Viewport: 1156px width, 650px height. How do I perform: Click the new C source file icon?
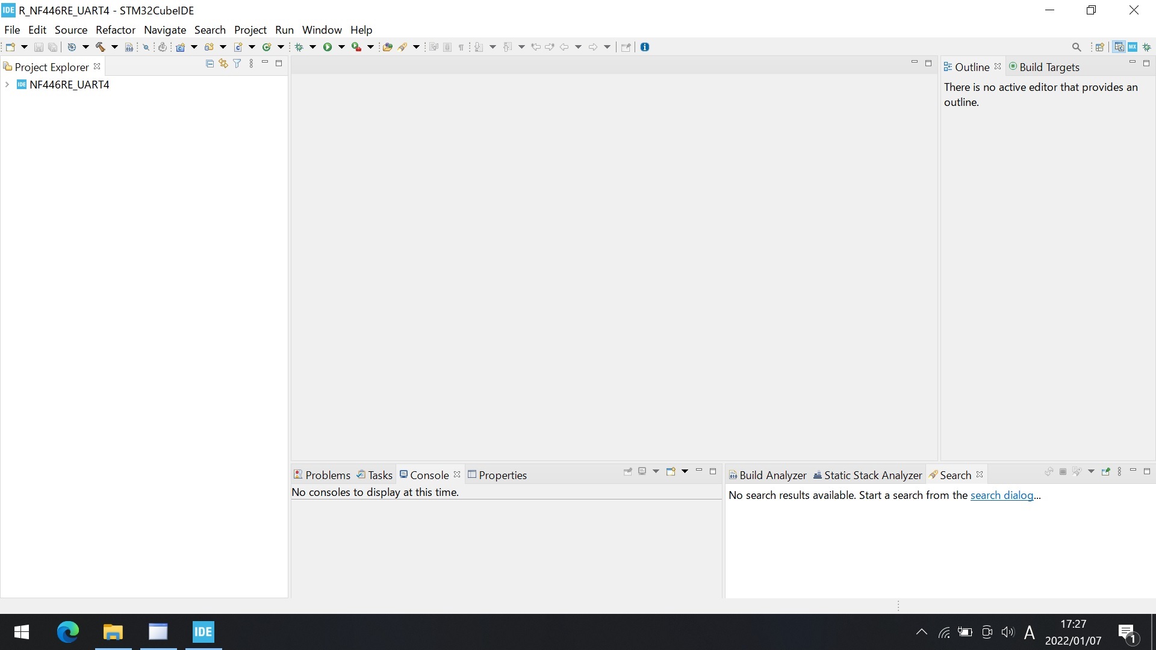point(238,47)
